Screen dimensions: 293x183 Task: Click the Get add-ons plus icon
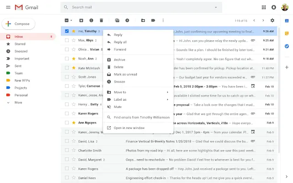click(x=287, y=67)
